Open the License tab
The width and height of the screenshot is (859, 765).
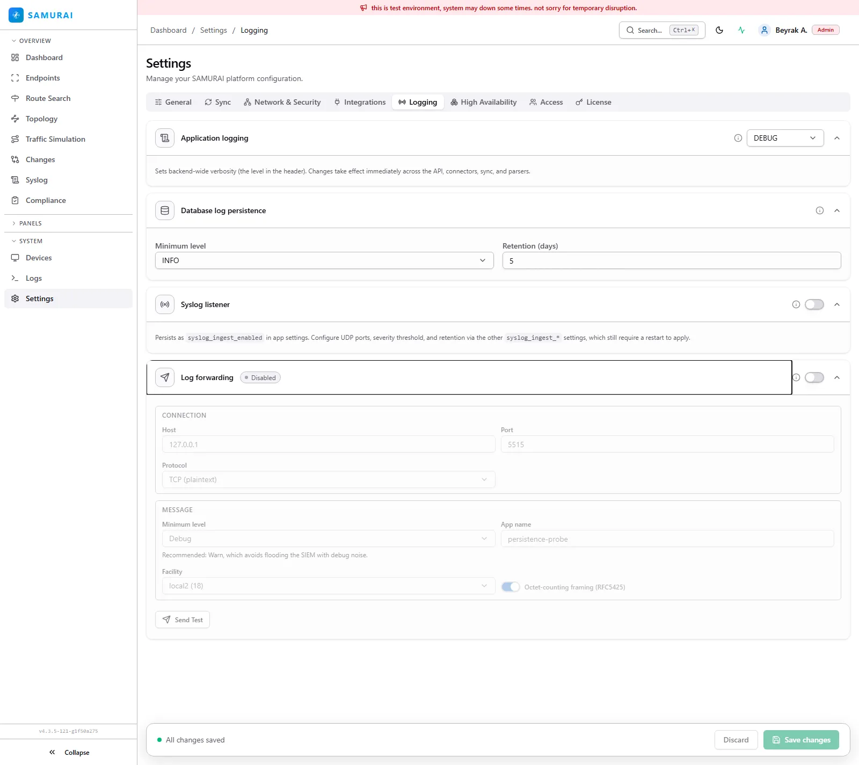(593, 102)
